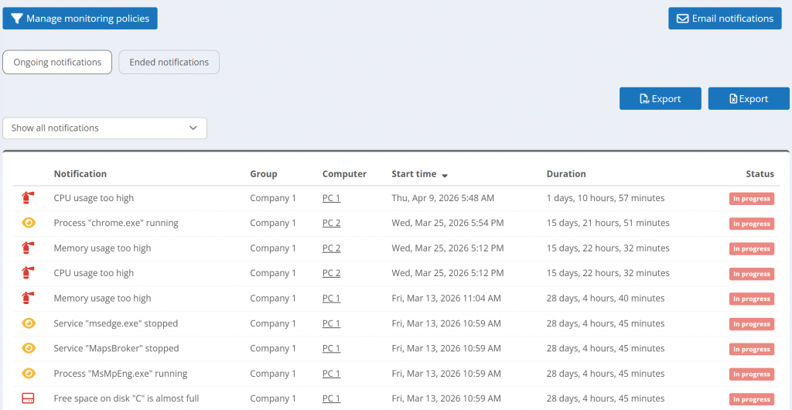Click duration '28 days, 4 hours, 40 minutes'
Viewport: 792px width, 410px height.
point(606,299)
